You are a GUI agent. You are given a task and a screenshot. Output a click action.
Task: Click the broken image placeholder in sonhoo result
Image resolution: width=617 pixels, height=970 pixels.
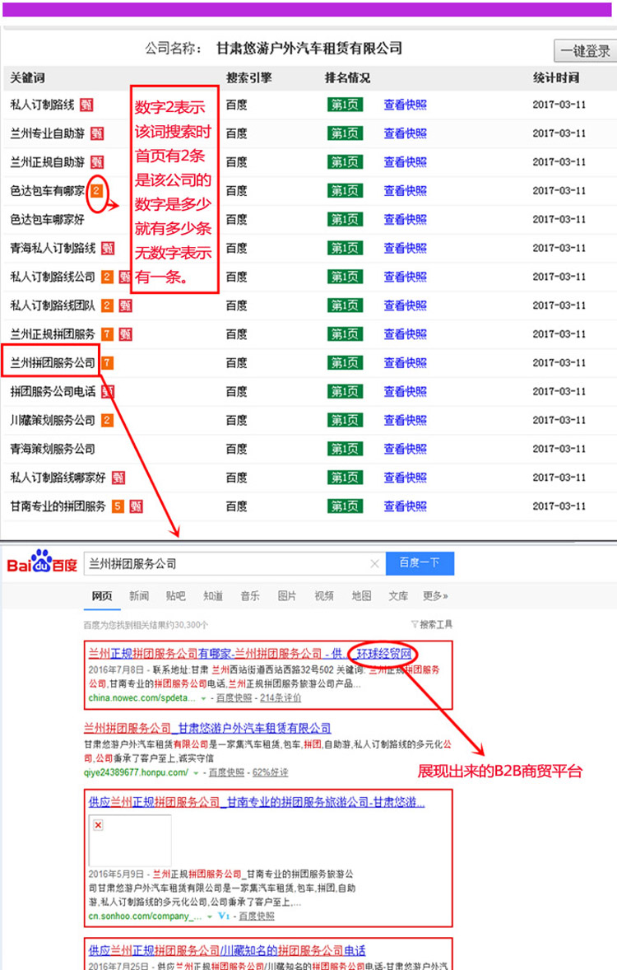(x=130, y=840)
